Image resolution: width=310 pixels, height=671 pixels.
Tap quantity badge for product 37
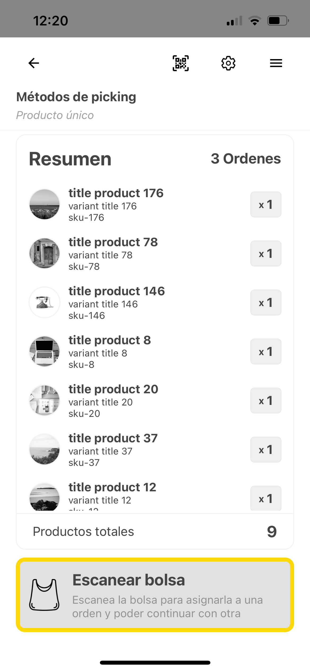(x=266, y=449)
